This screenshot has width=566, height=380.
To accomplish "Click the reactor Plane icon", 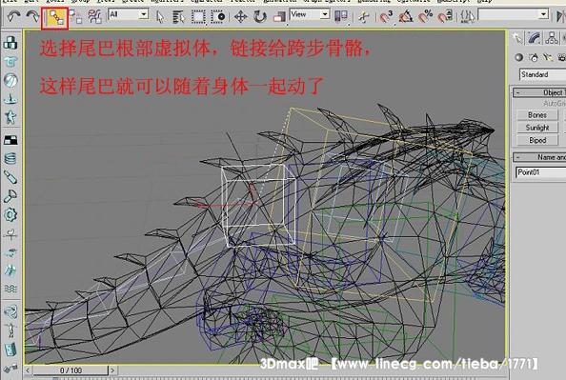I will (x=10, y=140).
